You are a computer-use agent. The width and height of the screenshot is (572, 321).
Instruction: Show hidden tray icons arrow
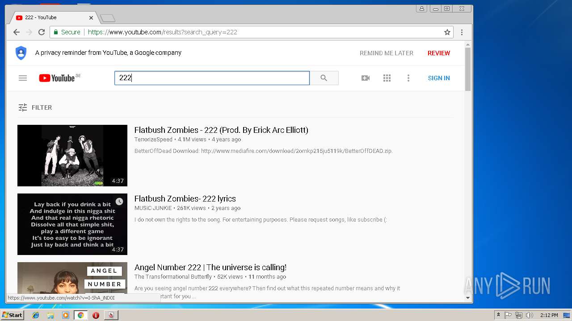(x=498, y=315)
